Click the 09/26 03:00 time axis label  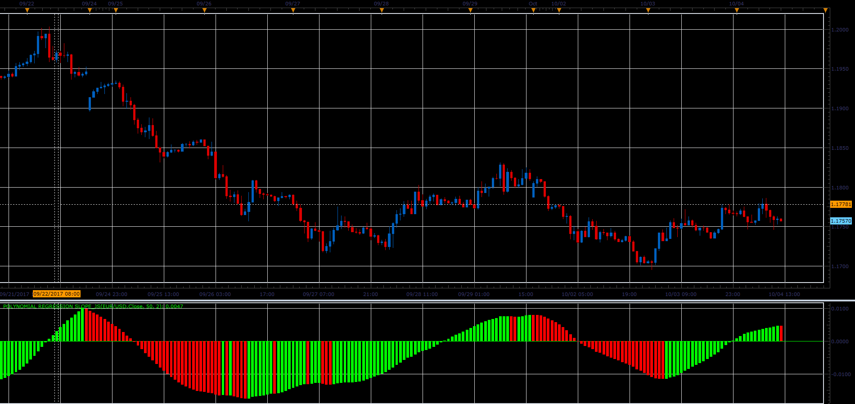pos(215,294)
